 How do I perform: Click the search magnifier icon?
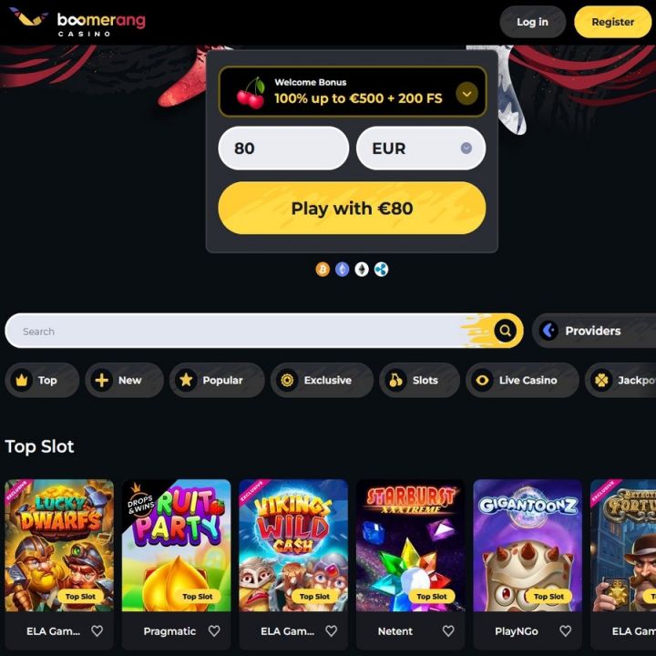pyautogui.click(x=505, y=331)
